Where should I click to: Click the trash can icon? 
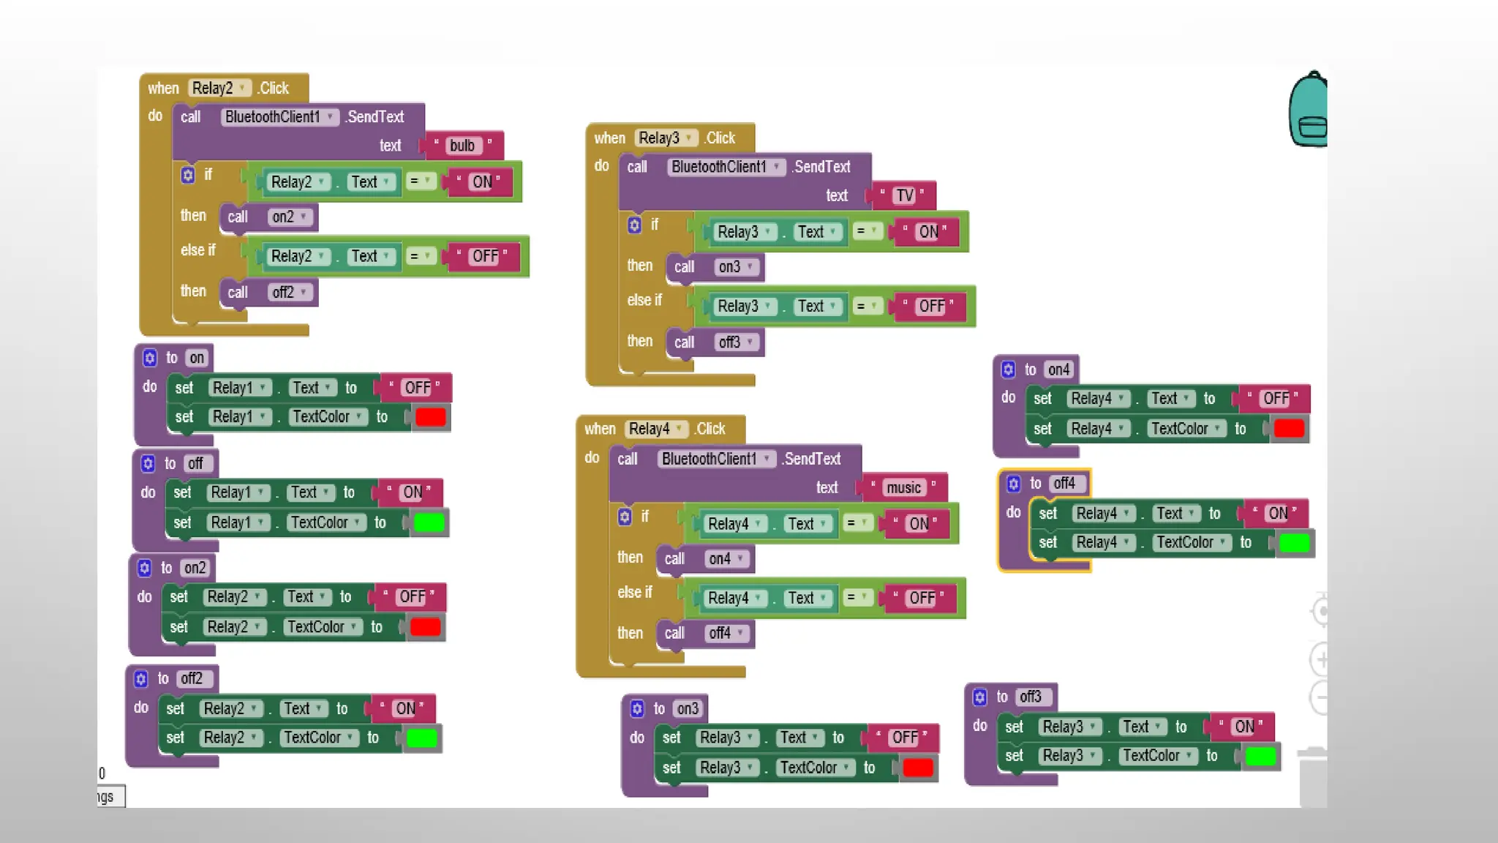coord(1313,777)
